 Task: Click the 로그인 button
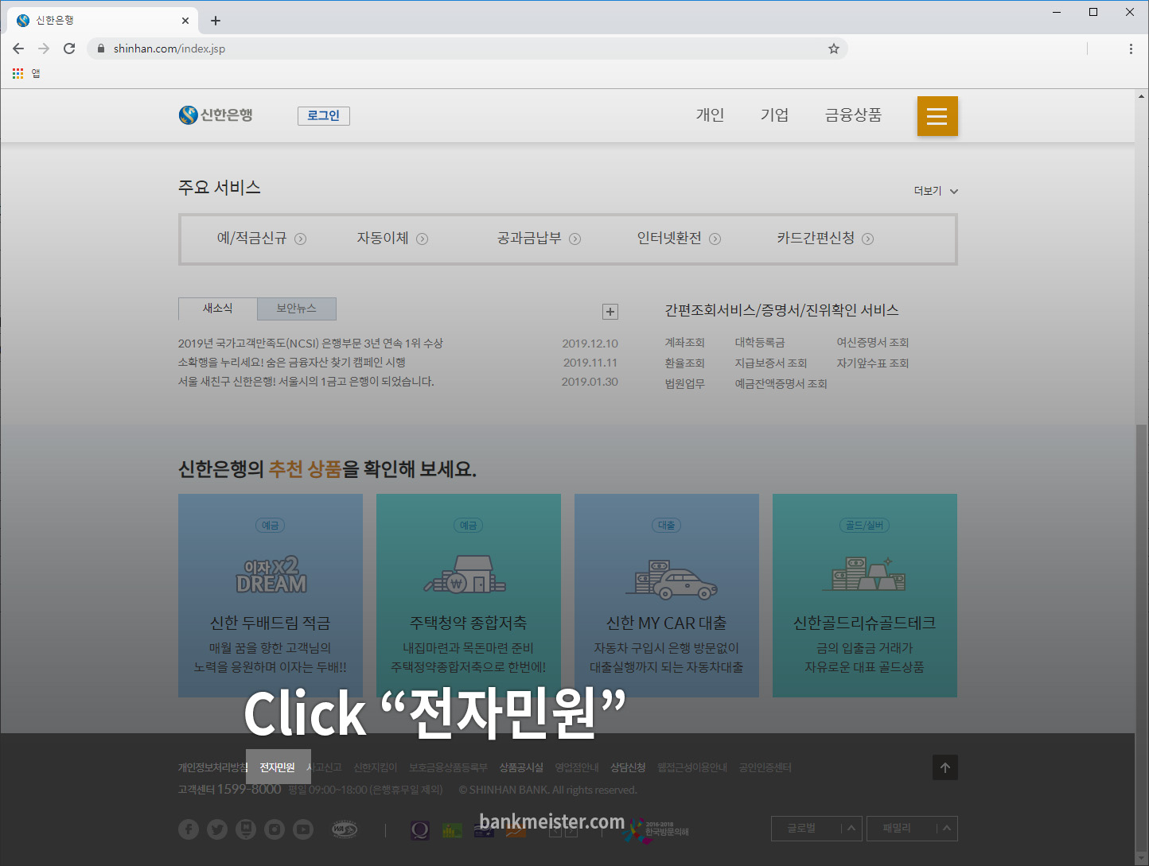pyautogui.click(x=324, y=115)
